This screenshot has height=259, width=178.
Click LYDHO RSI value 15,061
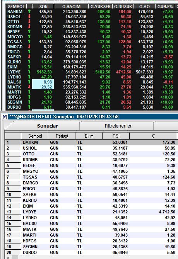pyautogui.click(x=121, y=218)
